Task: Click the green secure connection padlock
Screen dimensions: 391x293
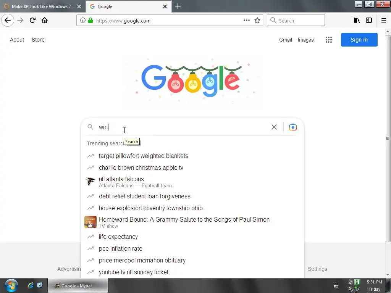Action: [x=90, y=21]
